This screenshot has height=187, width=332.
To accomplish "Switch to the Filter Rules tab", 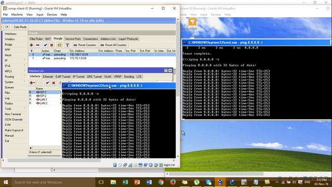I will point(36,39).
